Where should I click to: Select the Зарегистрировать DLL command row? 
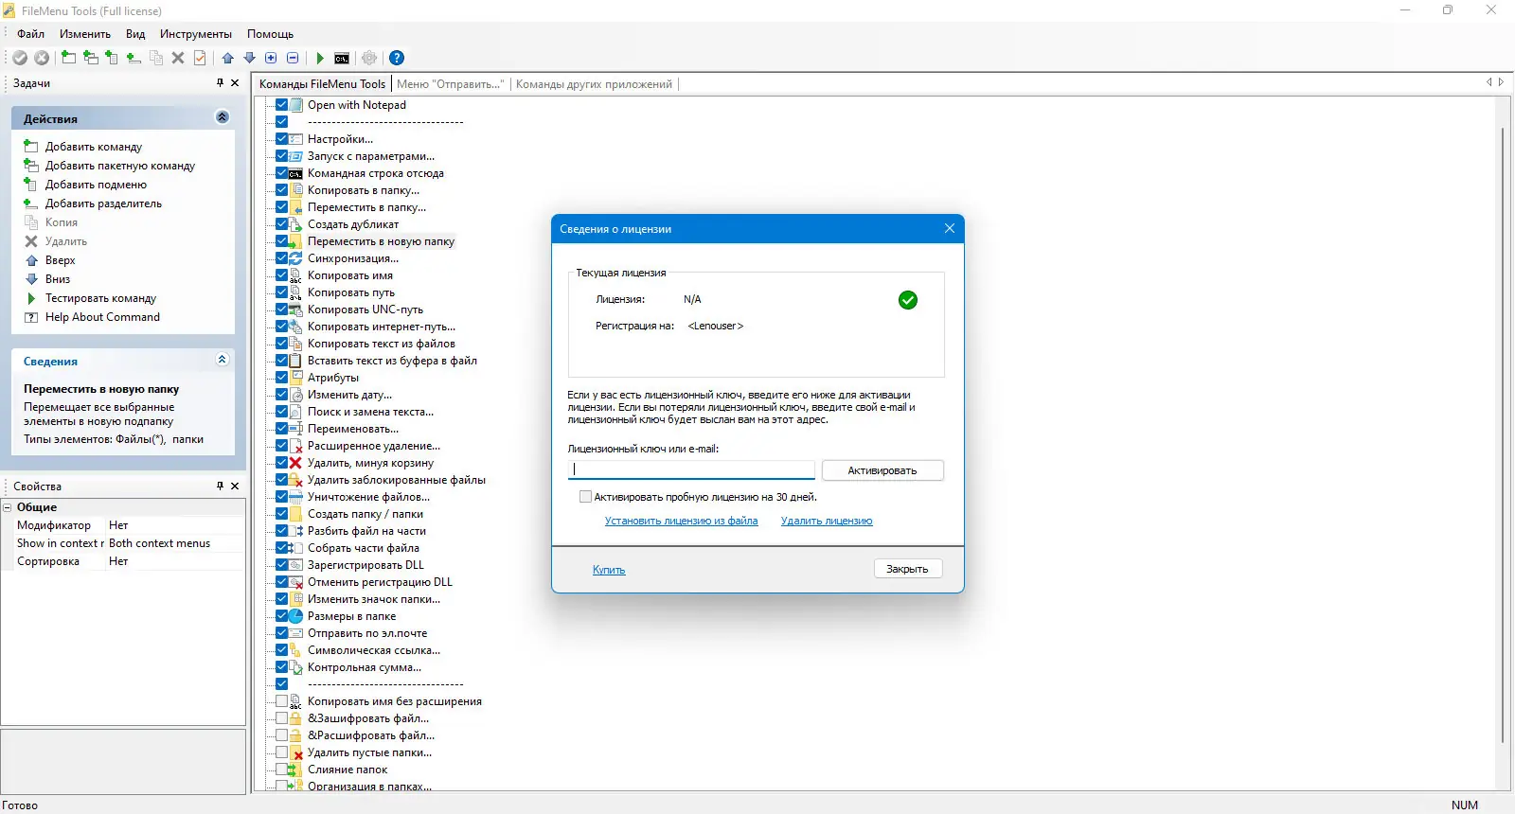pyautogui.click(x=365, y=565)
